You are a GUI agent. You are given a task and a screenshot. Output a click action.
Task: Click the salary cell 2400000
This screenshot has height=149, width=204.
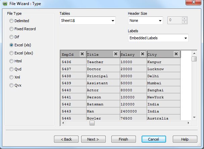pyautogui.click(x=133, y=111)
